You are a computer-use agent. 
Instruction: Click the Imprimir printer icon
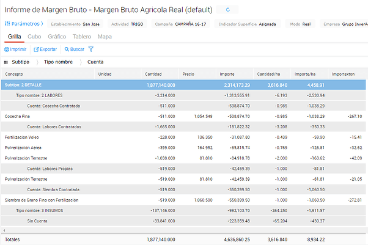7,49
